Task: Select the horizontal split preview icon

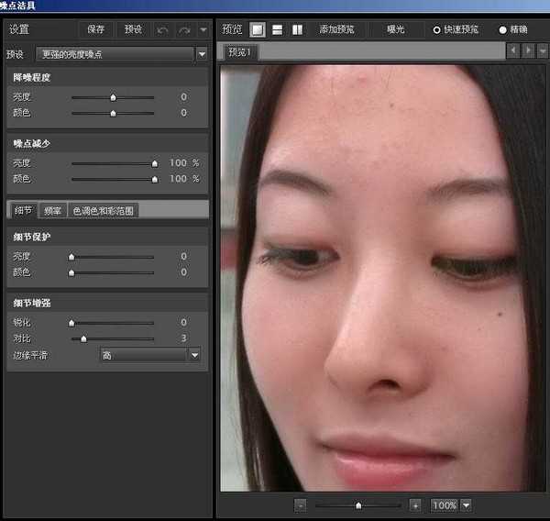Action: (277, 29)
